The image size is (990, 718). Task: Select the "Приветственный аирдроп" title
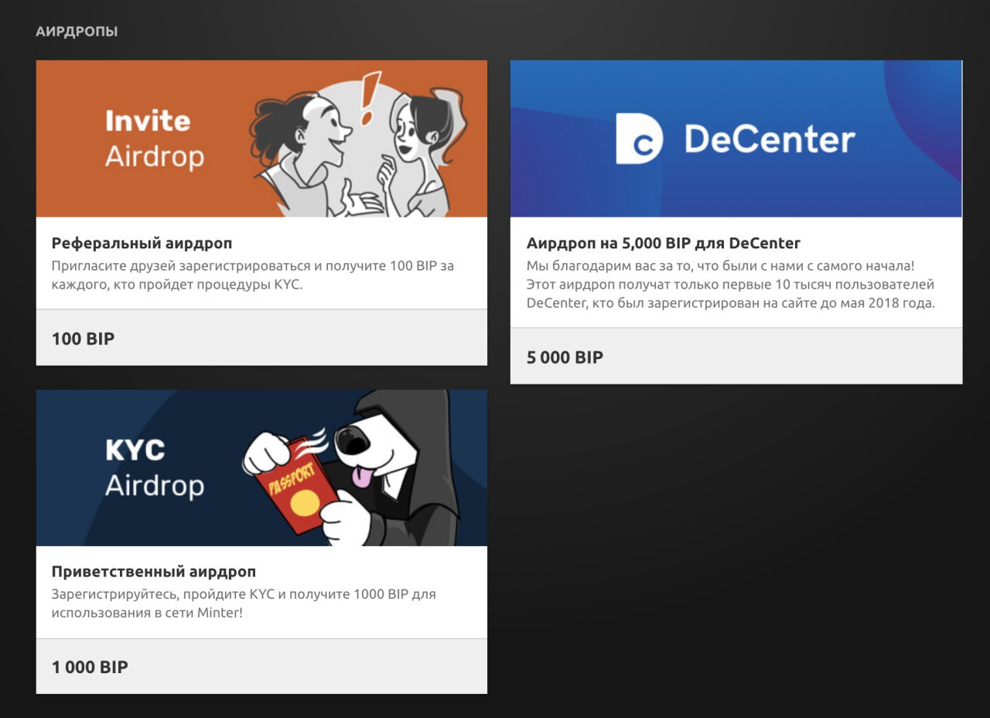click(154, 572)
